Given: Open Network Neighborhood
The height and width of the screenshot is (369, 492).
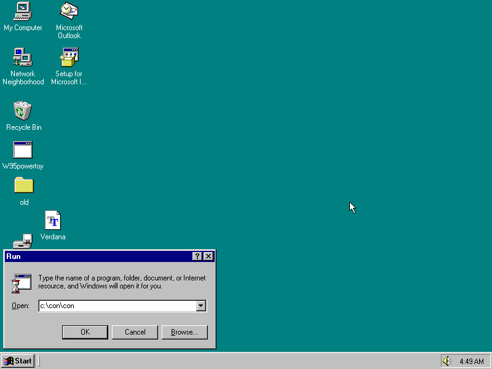Looking at the screenshot, I should coord(23,58).
